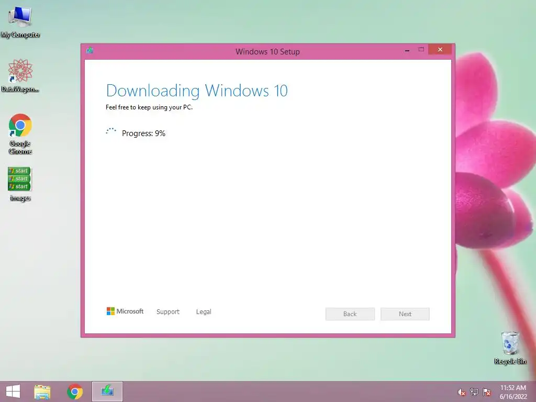
Task: Click 'Feel free to keep using your PC.'
Action: click(149, 107)
